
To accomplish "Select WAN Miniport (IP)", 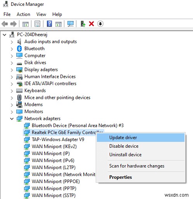I will pos(51,154).
